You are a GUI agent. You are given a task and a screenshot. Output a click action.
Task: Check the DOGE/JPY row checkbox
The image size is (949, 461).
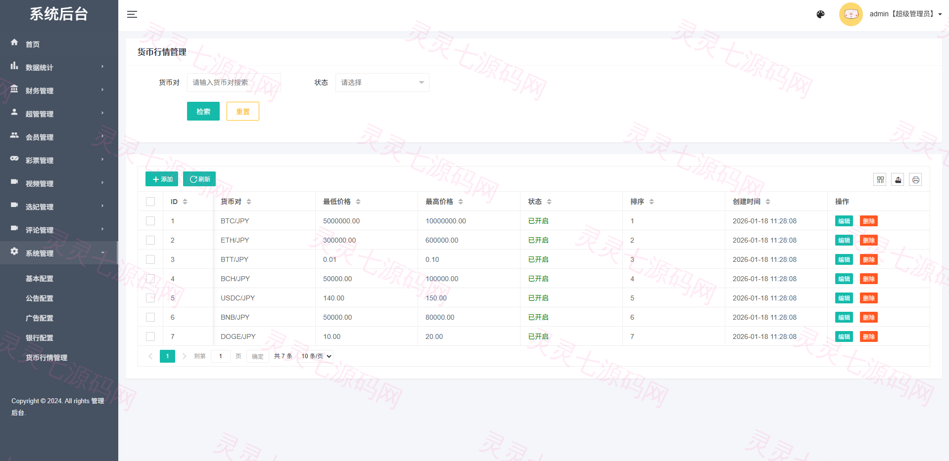coord(150,336)
